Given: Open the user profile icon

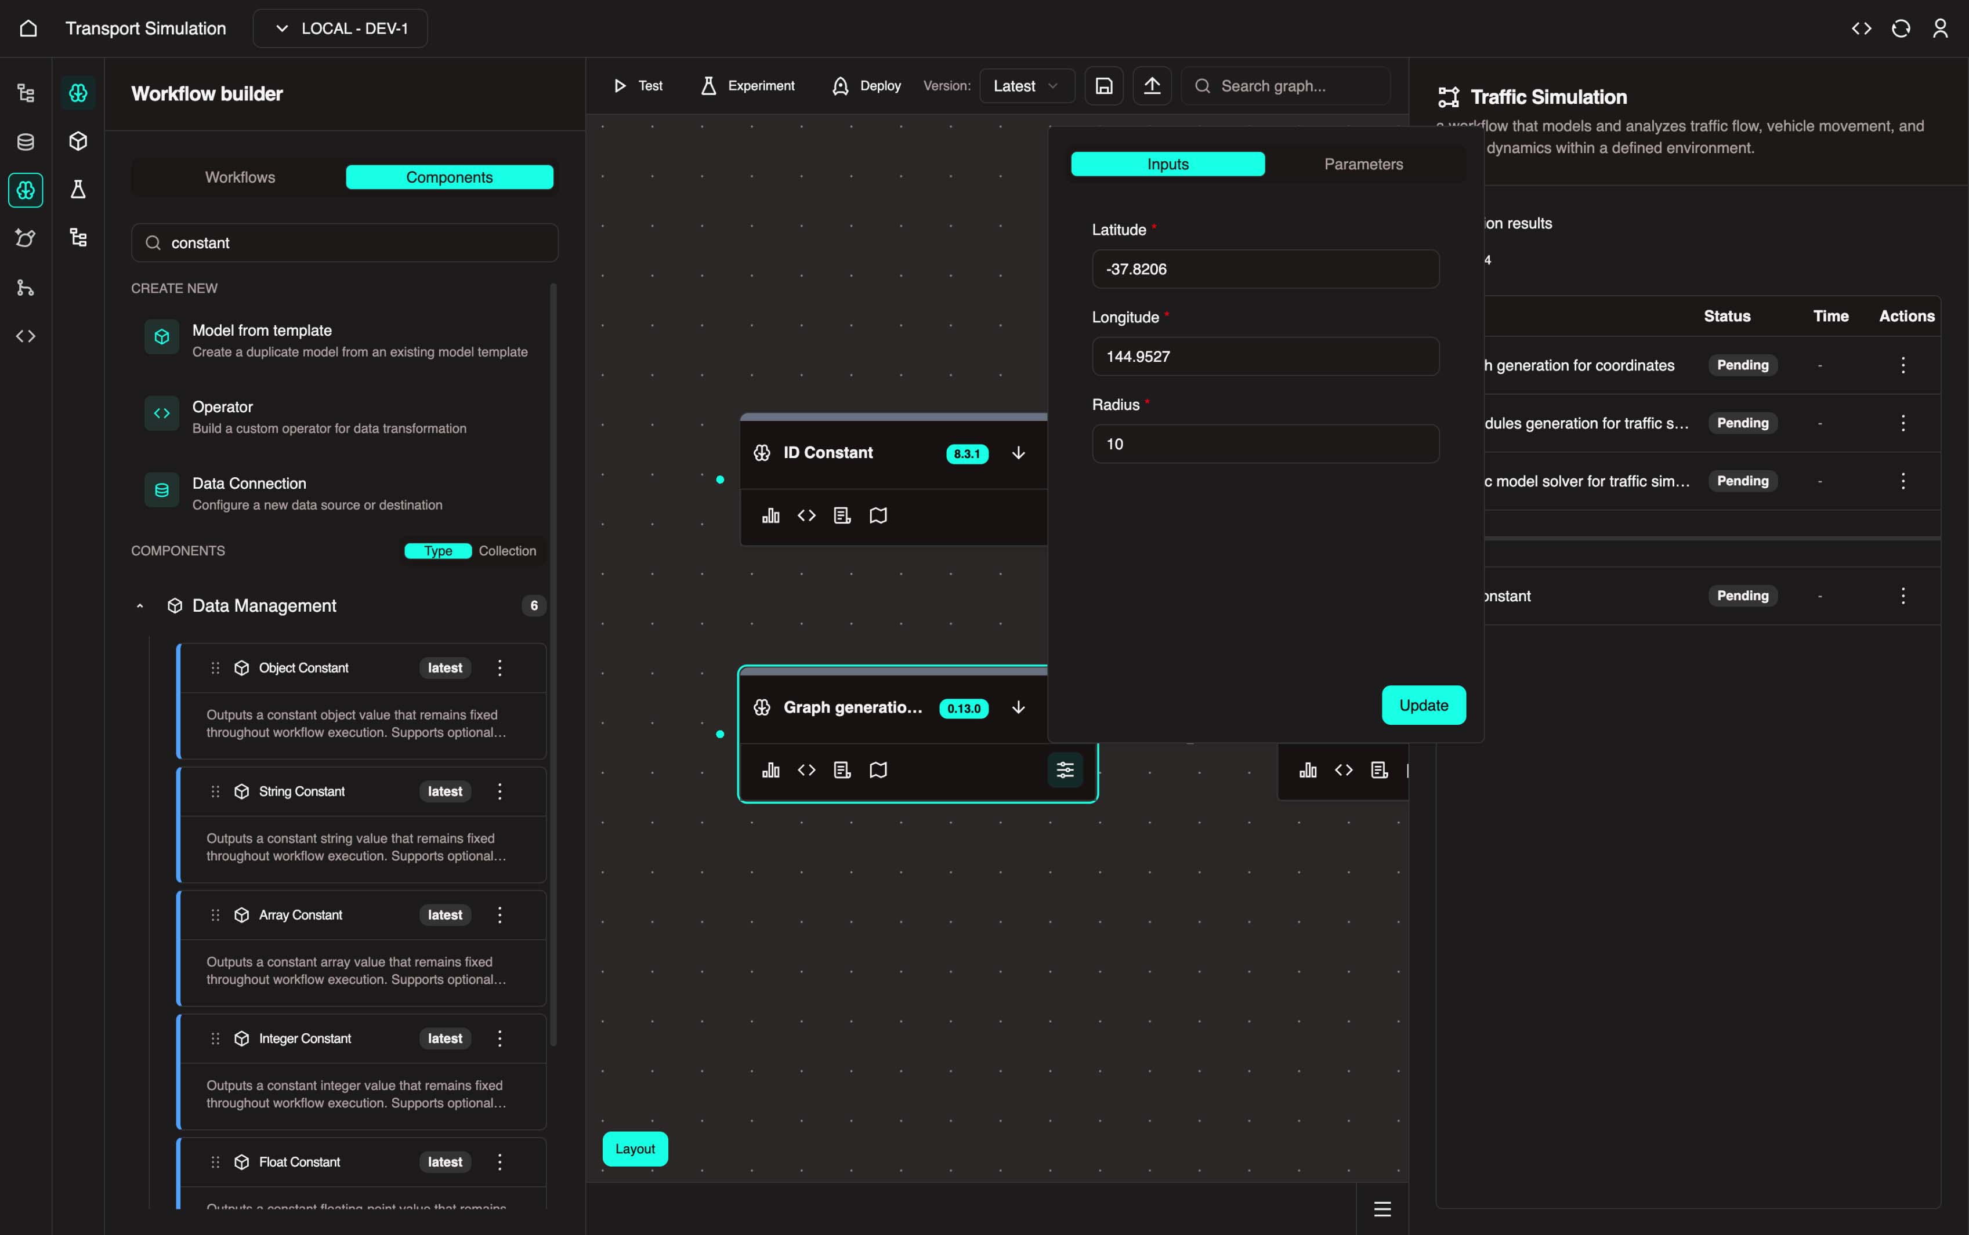Looking at the screenshot, I should click(1939, 28).
